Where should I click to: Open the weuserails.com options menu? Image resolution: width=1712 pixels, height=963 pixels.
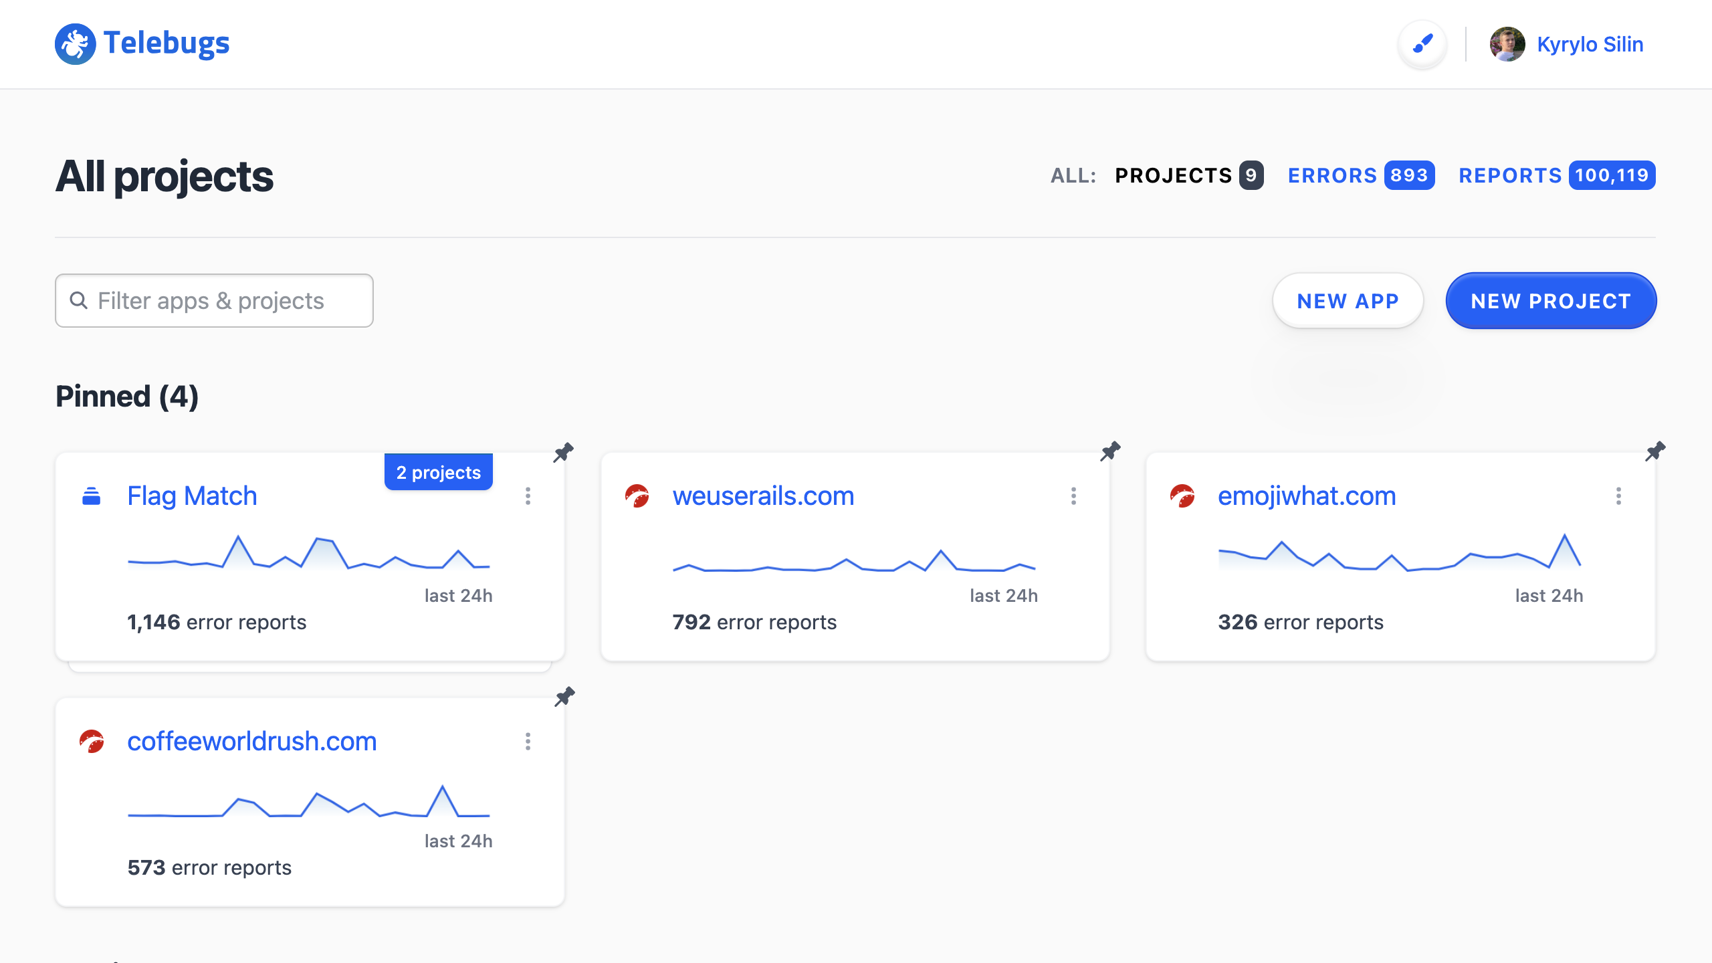(1073, 496)
